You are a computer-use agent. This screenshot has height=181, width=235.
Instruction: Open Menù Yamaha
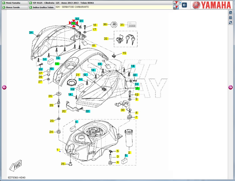coord(14,3)
